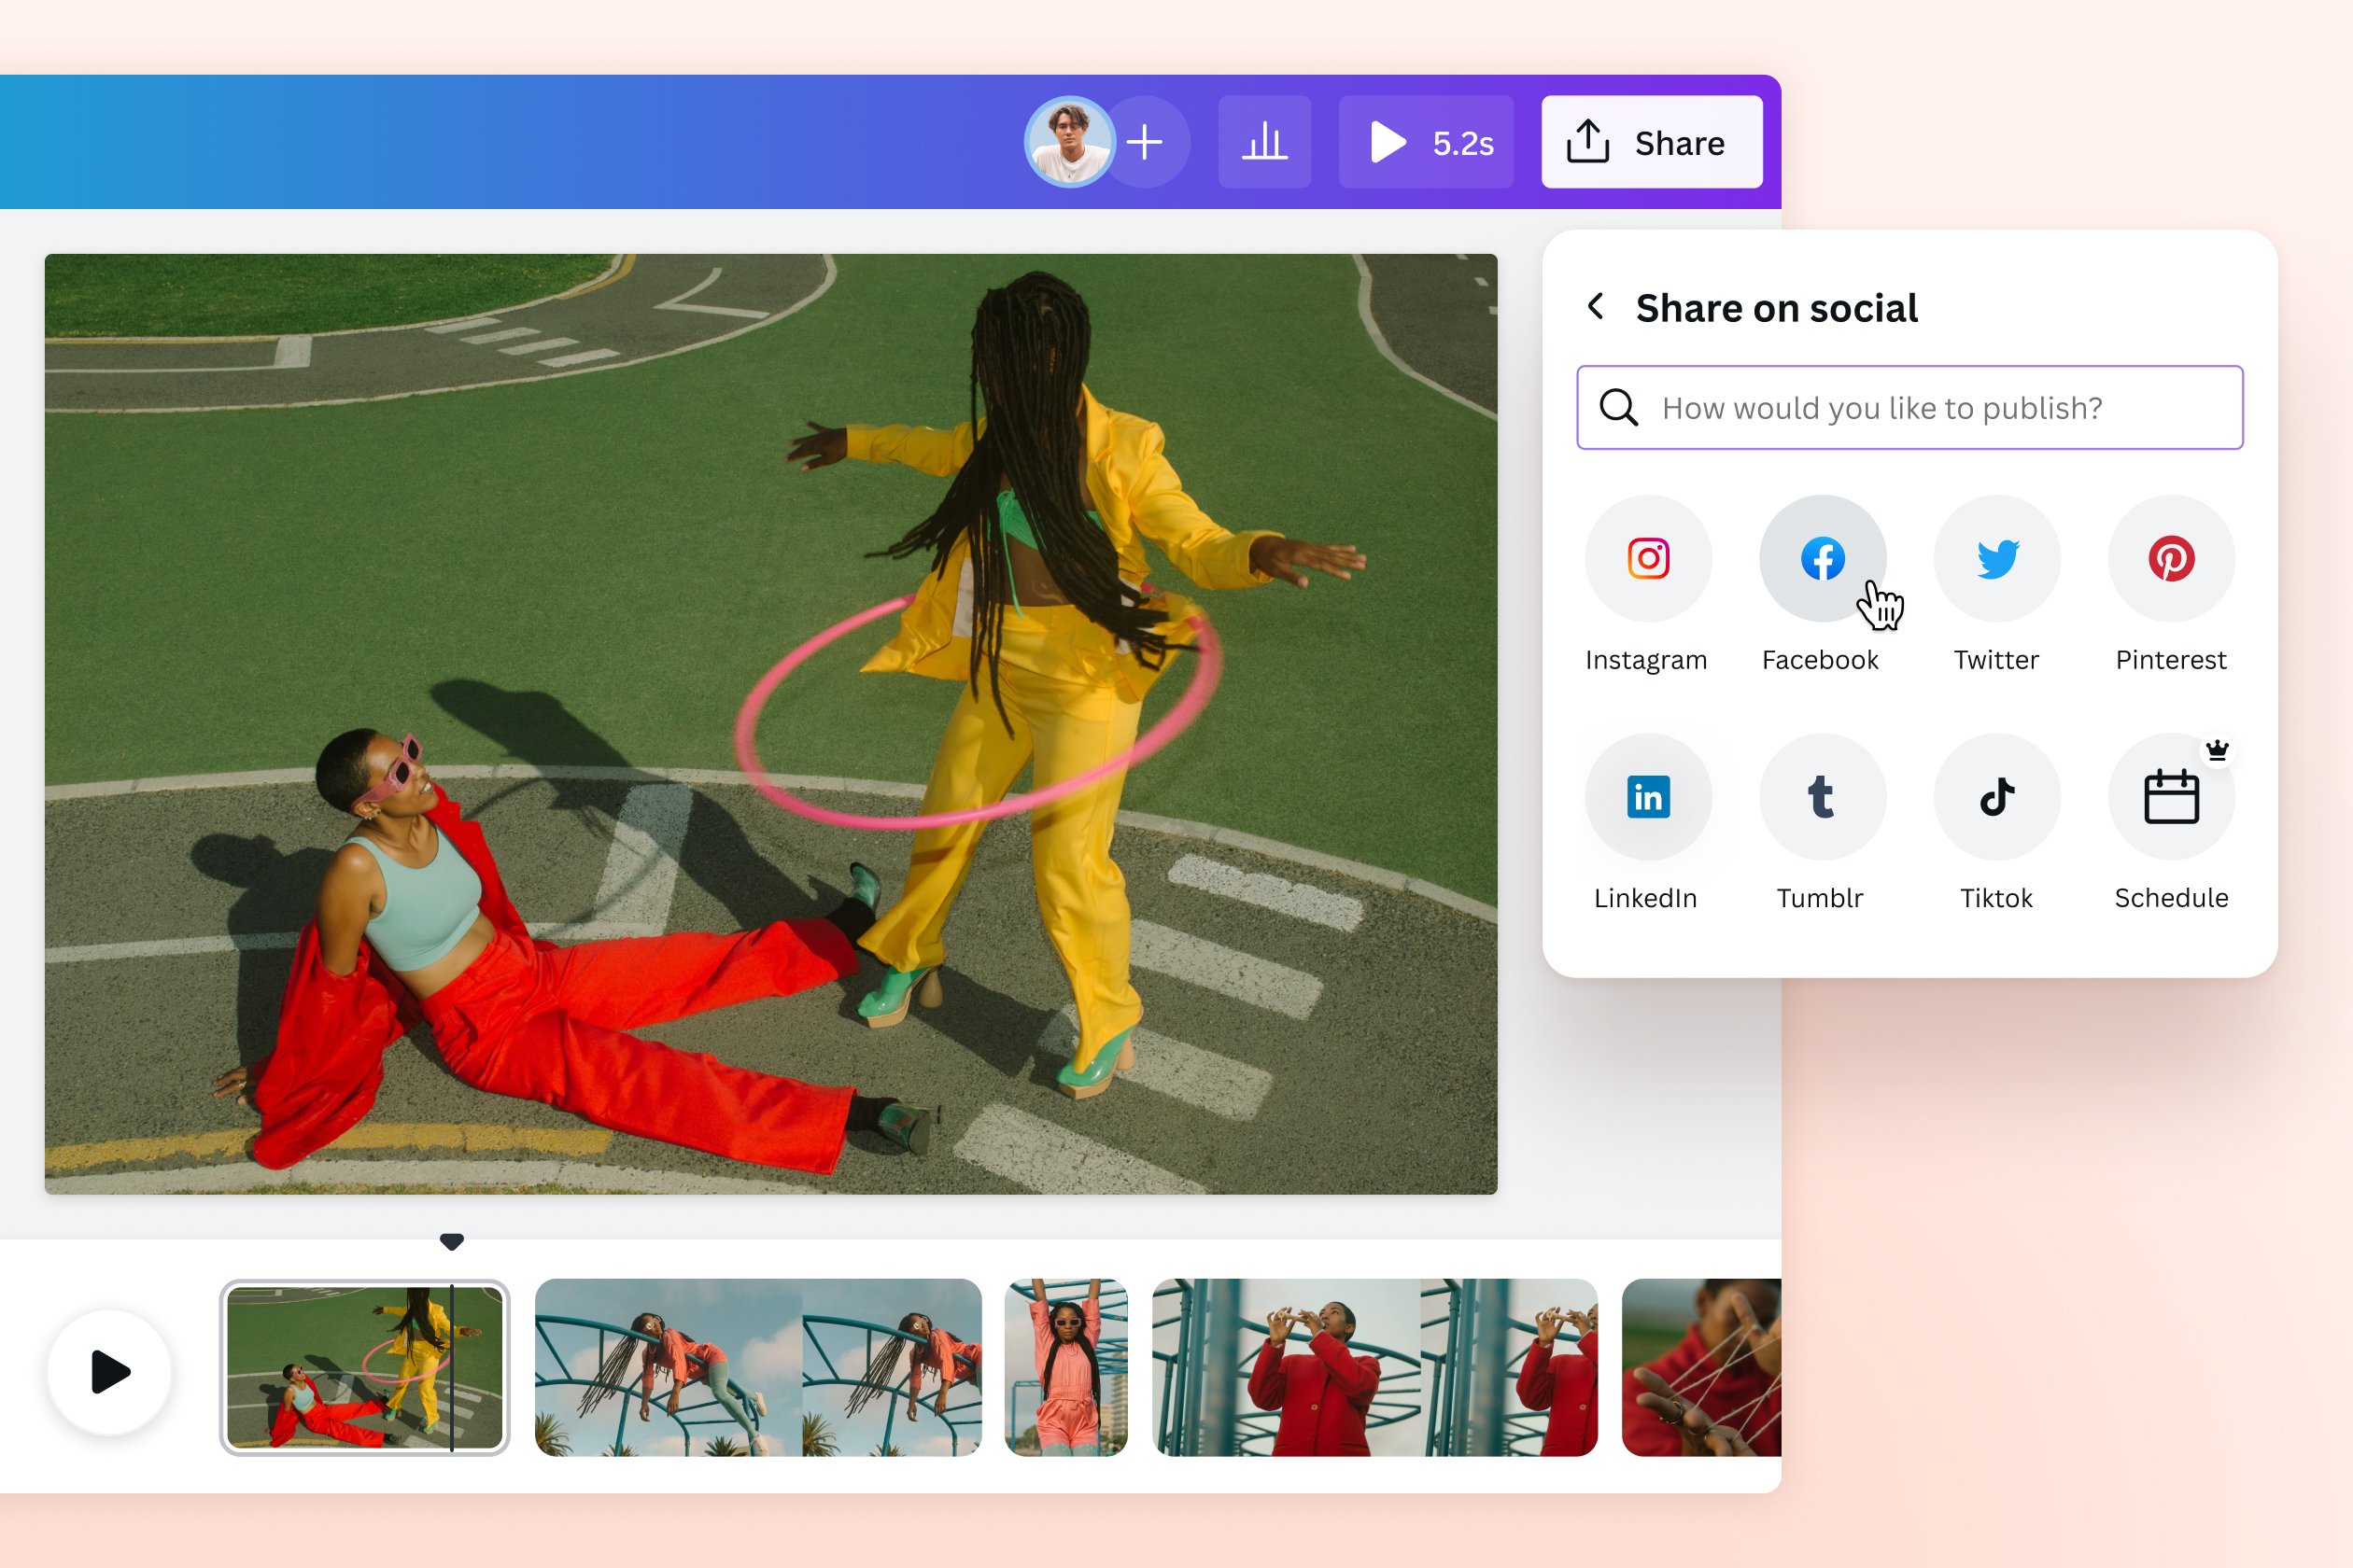Open the Schedule post option
This screenshot has height=1568, width=2353.
[2170, 797]
